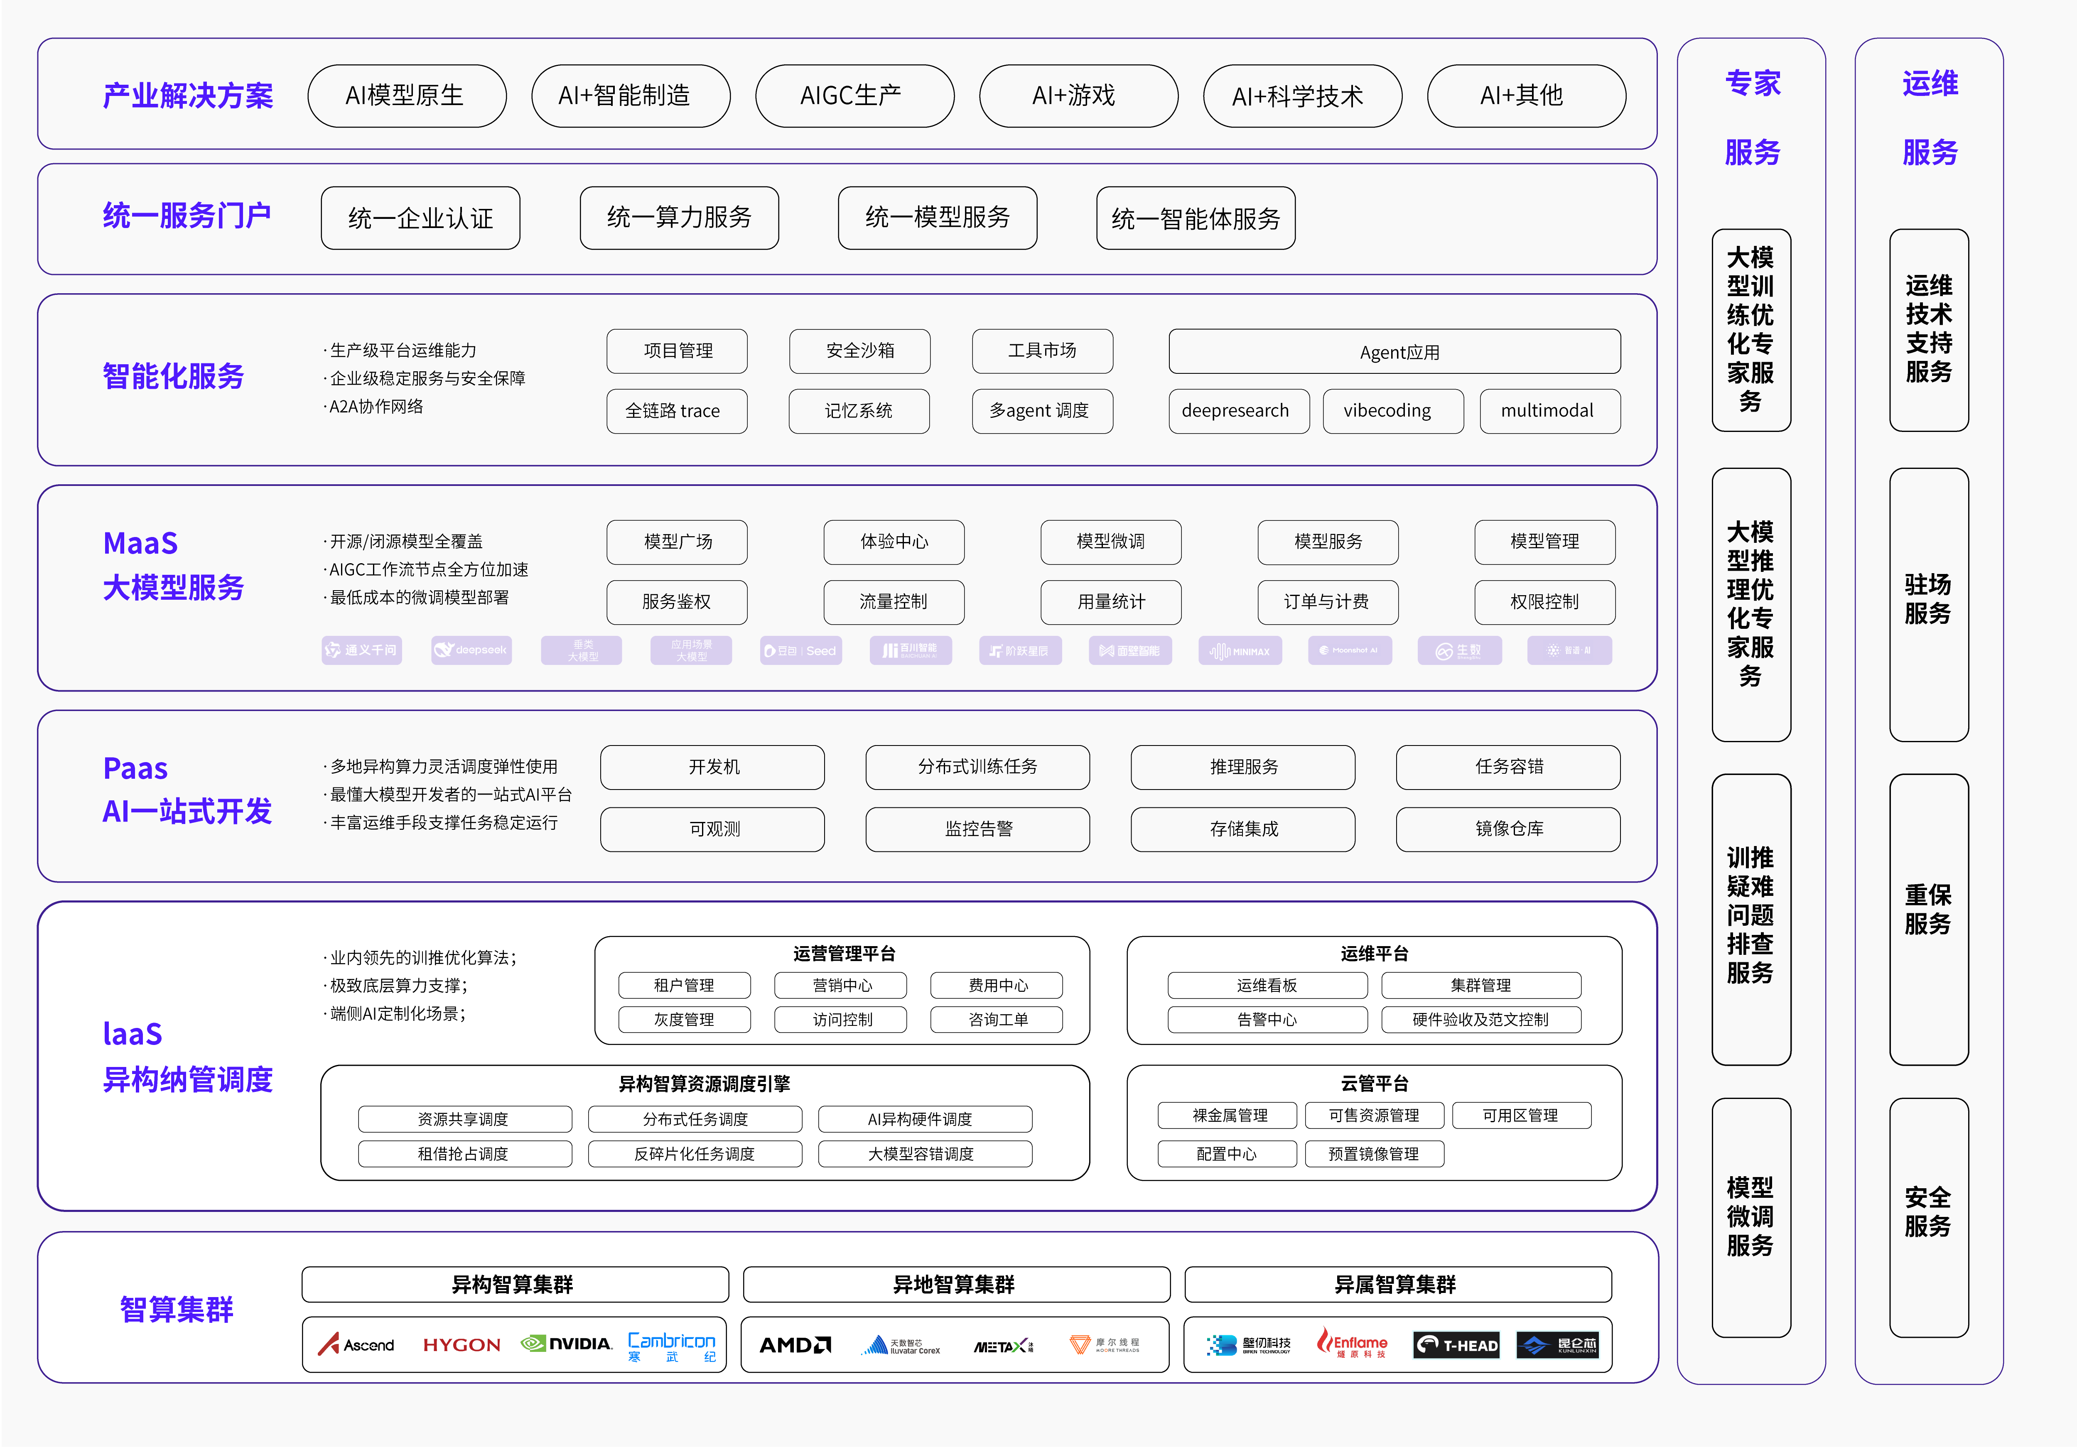2077x1447 pixels.
Task: Click the deepresearch box
Action: (1239, 412)
